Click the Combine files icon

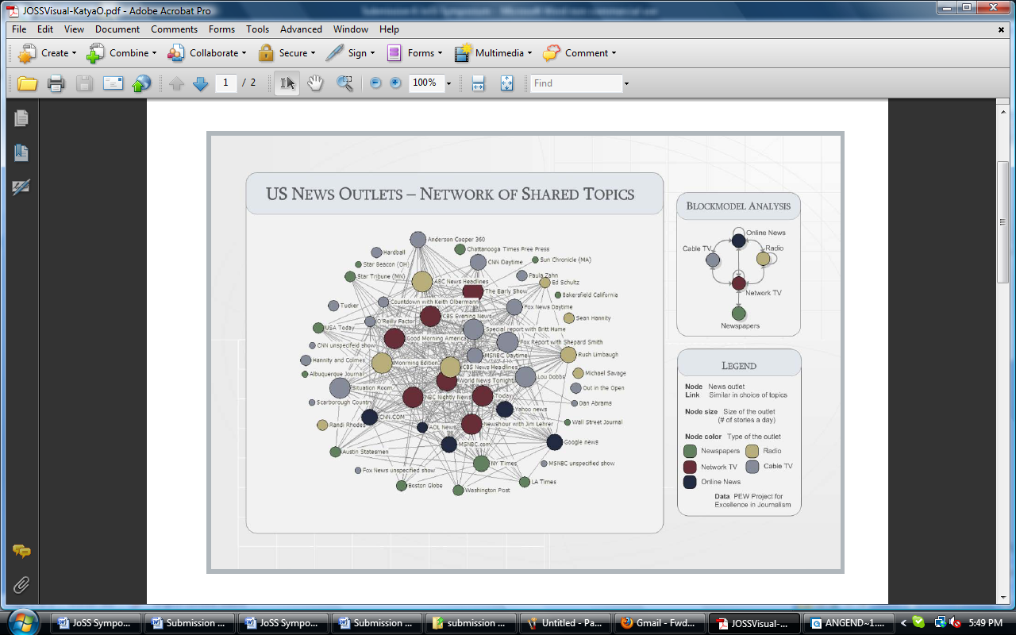96,53
